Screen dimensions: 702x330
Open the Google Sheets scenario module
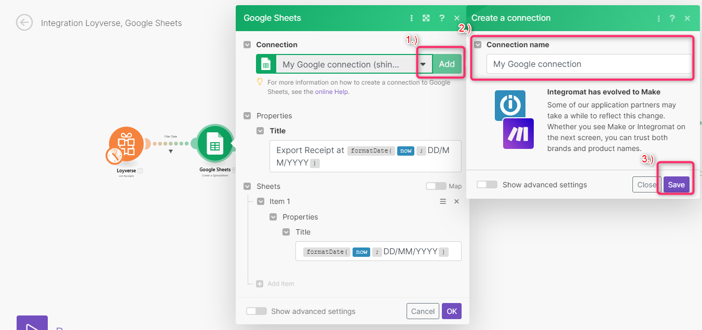pyautogui.click(x=214, y=145)
